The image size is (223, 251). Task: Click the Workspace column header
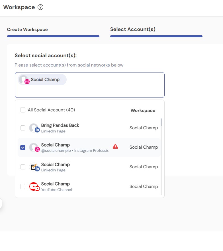click(143, 111)
